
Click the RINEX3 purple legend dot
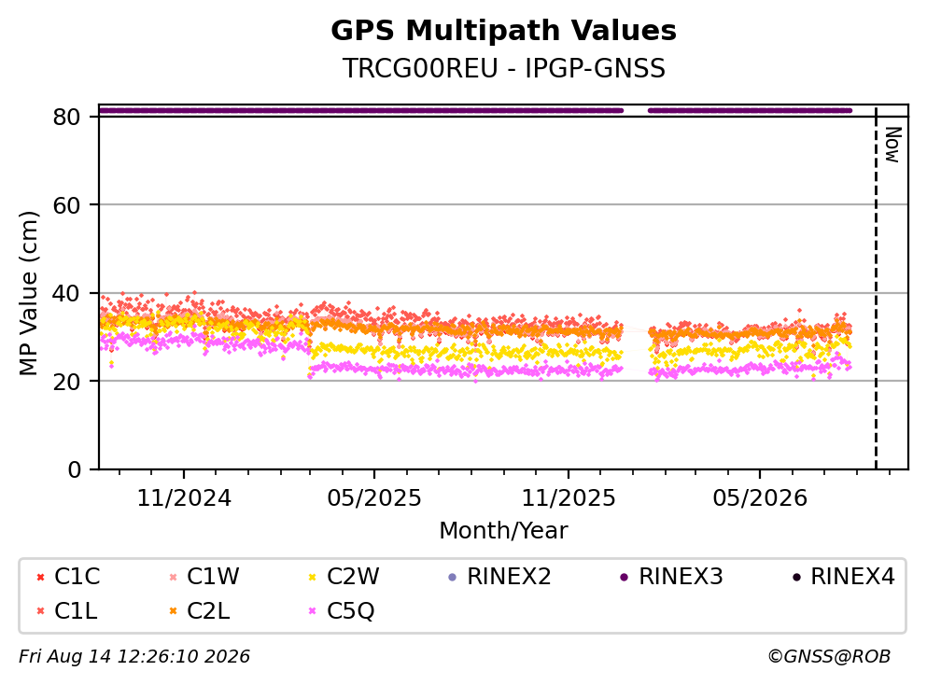pyautogui.click(x=625, y=577)
